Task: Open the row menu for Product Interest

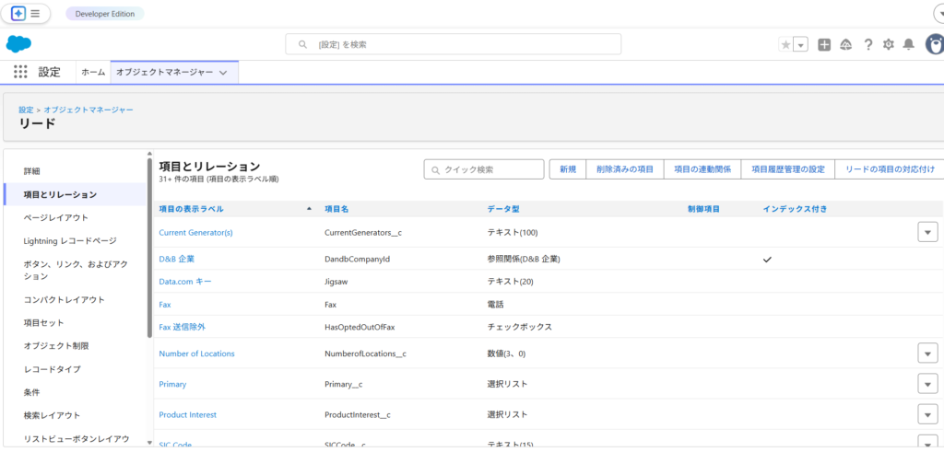Action: pos(927,414)
